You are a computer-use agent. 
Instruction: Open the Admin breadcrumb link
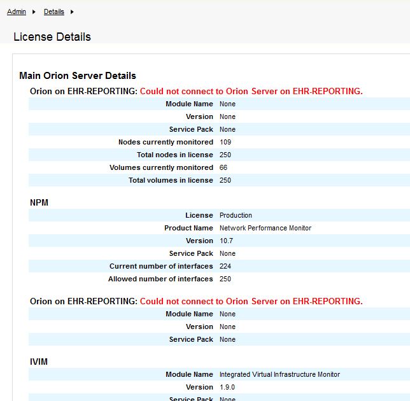(16, 11)
